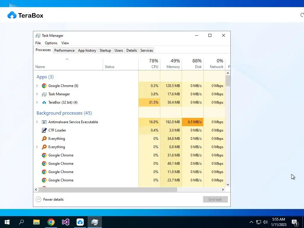The height and width of the screenshot is (228, 304).
Task: Switch to the App history tab
Action: 87,50
